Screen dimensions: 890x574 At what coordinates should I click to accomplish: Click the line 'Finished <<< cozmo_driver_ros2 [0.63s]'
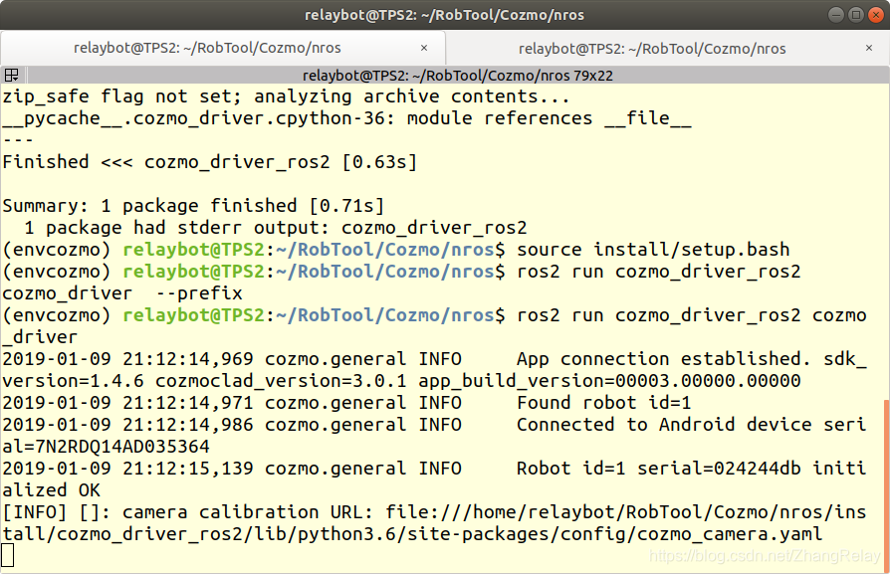click(209, 162)
